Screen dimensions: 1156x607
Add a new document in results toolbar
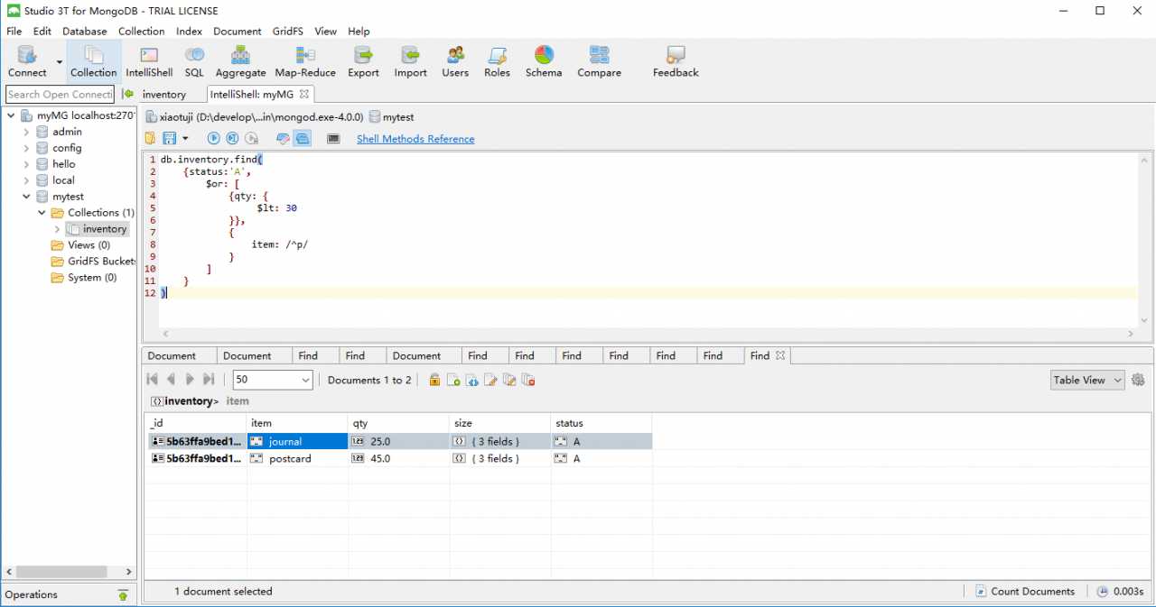(x=453, y=380)
